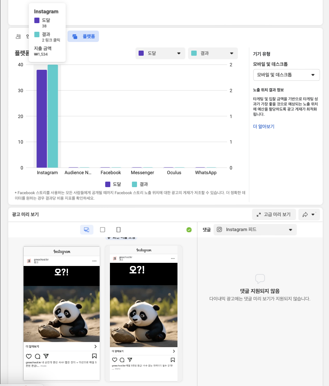Select the mobile-only preview icon
The width and height of the screenshot is (329, 386).
coord(119,230)
